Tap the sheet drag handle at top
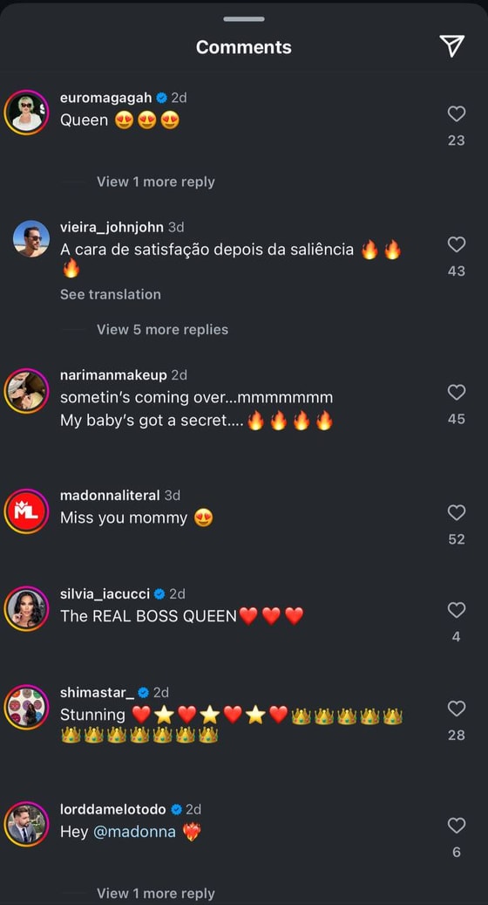 244,19
